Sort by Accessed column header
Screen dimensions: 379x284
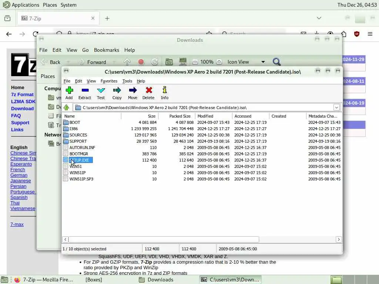[x=251, y=116]
